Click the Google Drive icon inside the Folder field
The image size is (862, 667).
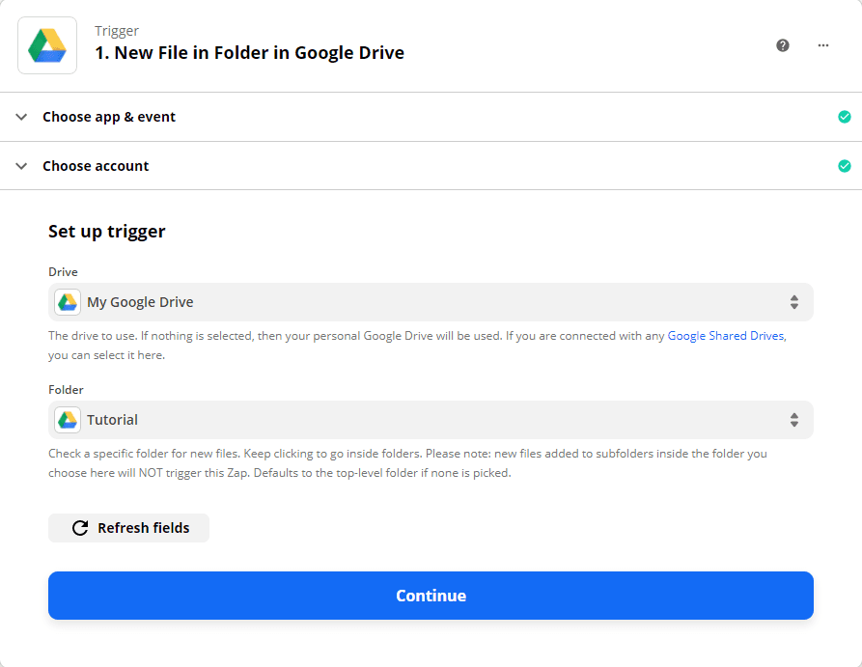[x=67, y=419]
